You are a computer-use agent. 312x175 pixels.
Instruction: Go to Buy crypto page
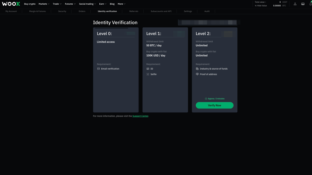30,4
